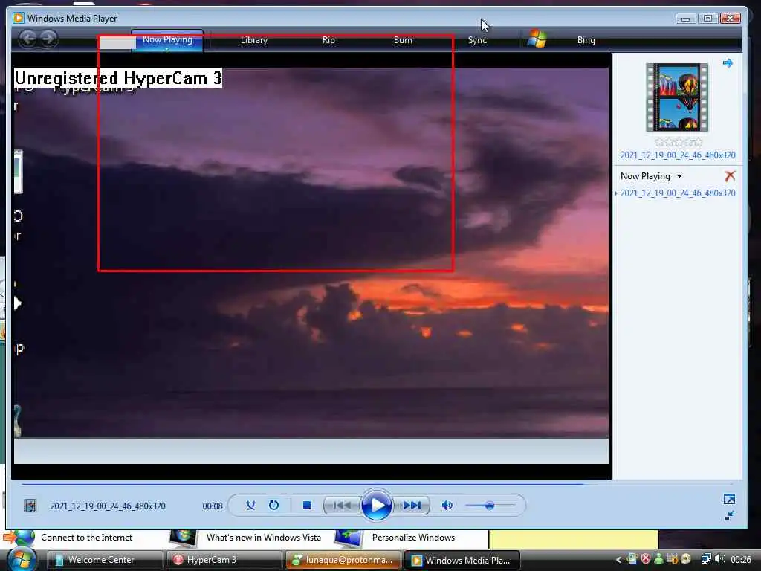The image size is (761, 571).
Task: Click the network connection tray icon
Action: [x=706, y=559]
